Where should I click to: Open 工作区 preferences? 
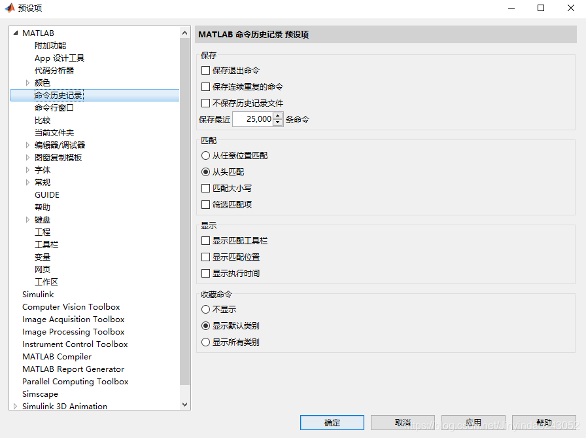click(x=46, y=282)
